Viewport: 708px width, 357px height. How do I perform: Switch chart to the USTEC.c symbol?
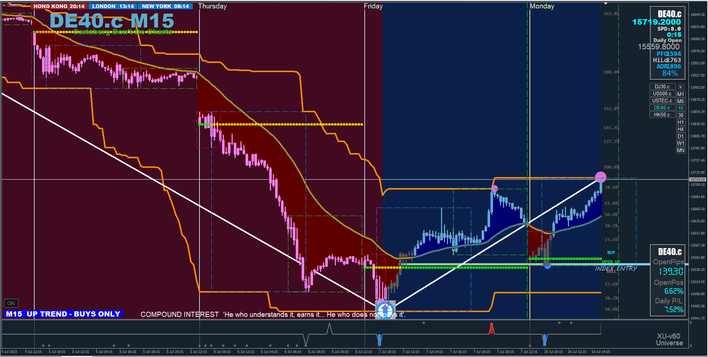662,101
